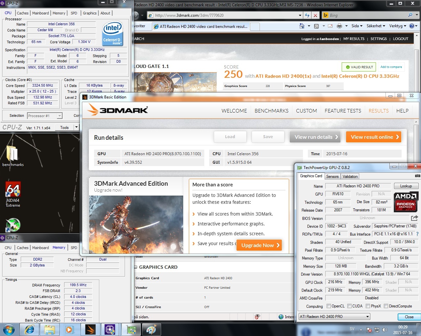Open the About tab in top CPU-Z window
Screen dimensions: 421x336
pyautogui.click(x=105, y=13)
